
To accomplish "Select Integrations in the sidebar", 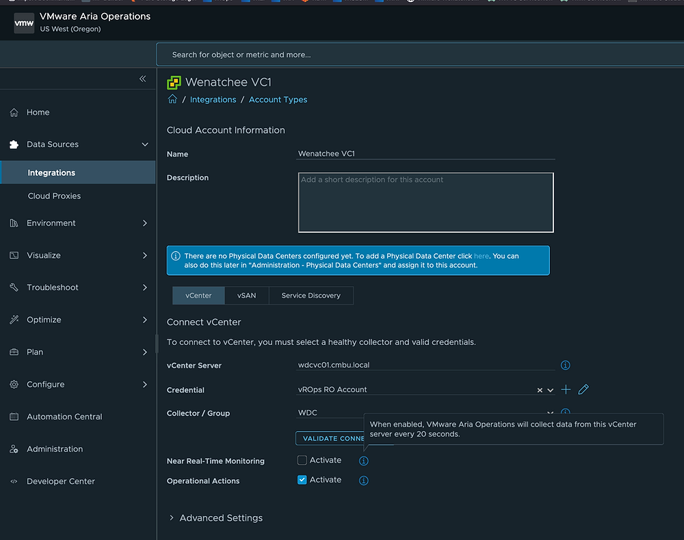I will click(x=78, y=172).
